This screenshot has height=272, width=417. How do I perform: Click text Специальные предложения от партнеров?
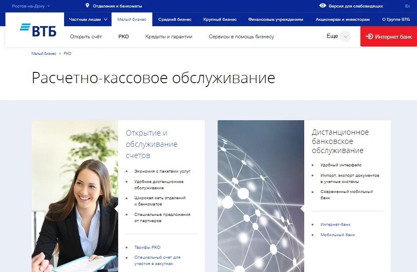point(162,218)
